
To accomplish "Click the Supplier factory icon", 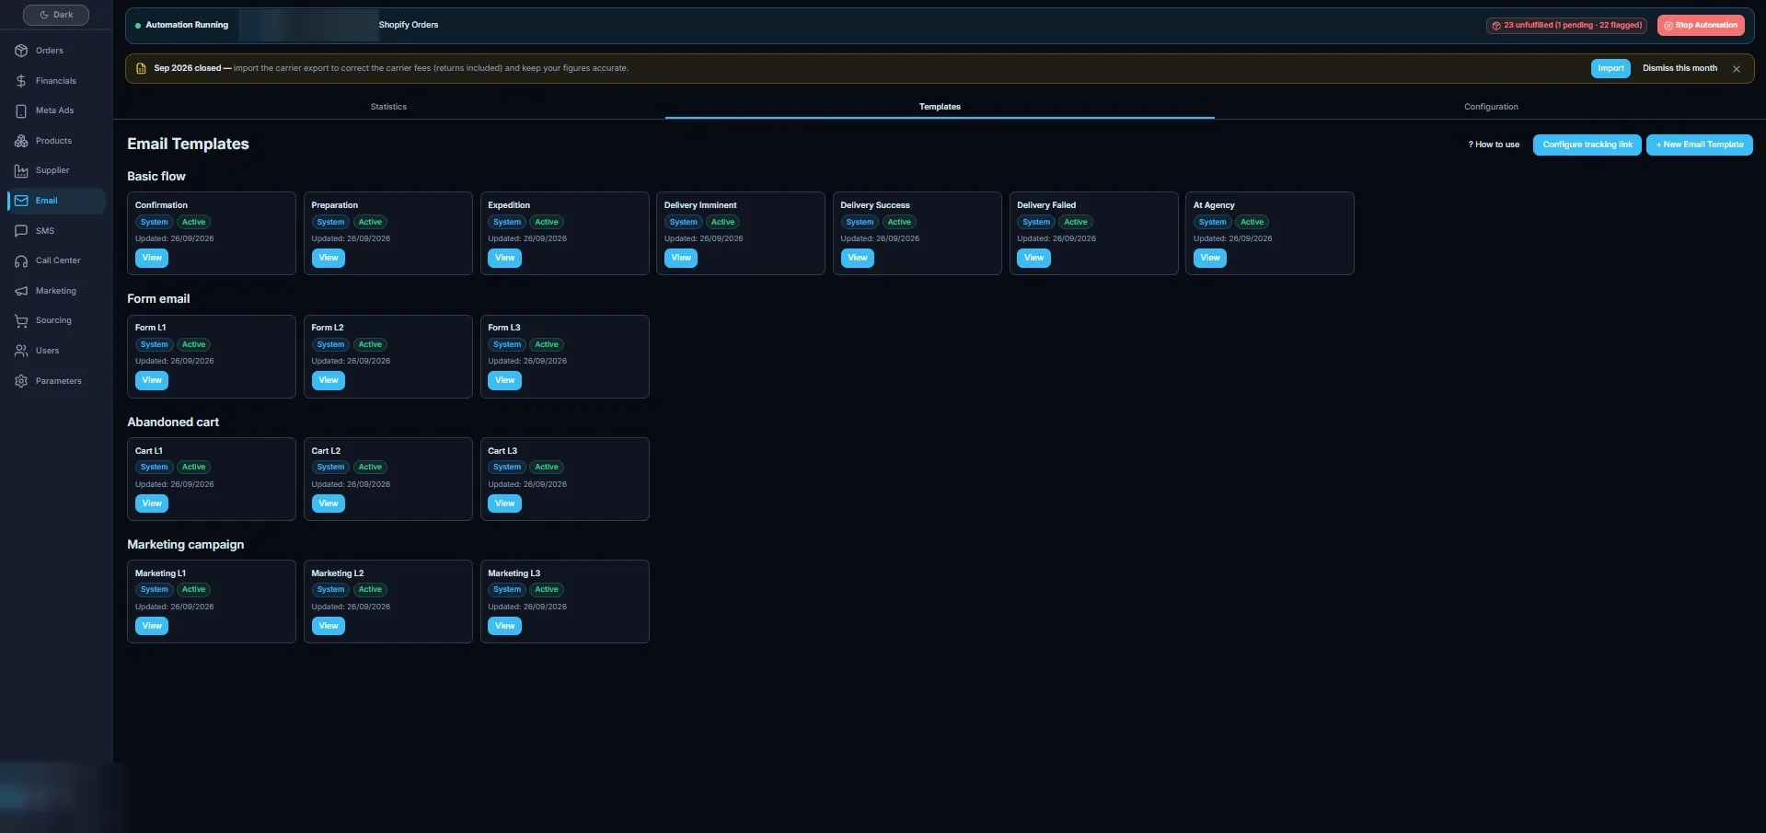I will click(x=21, y=171).
